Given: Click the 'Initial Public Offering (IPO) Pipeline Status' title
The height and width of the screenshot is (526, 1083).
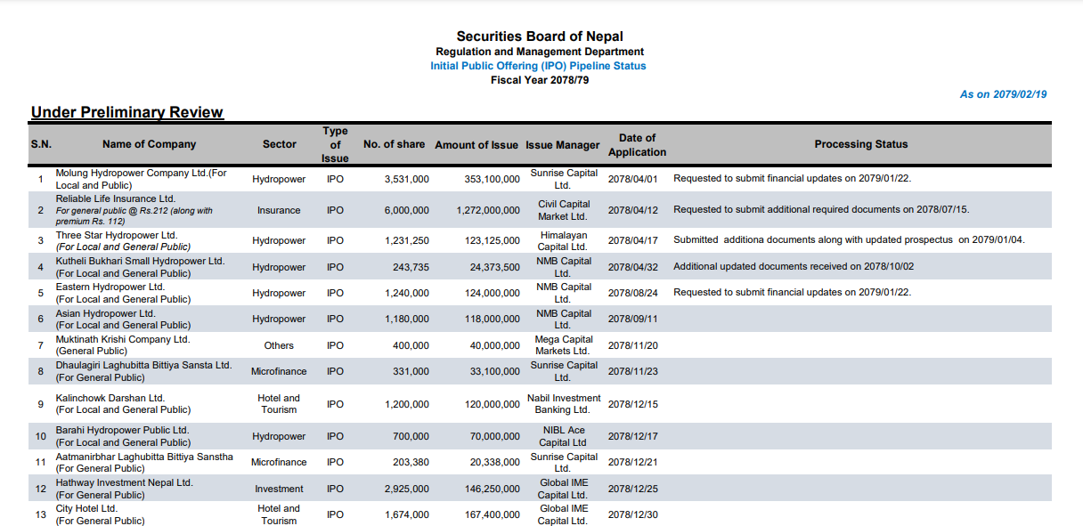Looking at the screenshot, I should [538, 66].
